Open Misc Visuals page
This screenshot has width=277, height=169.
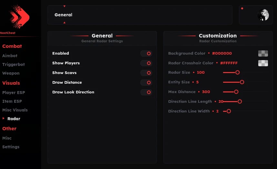[15, 110]
